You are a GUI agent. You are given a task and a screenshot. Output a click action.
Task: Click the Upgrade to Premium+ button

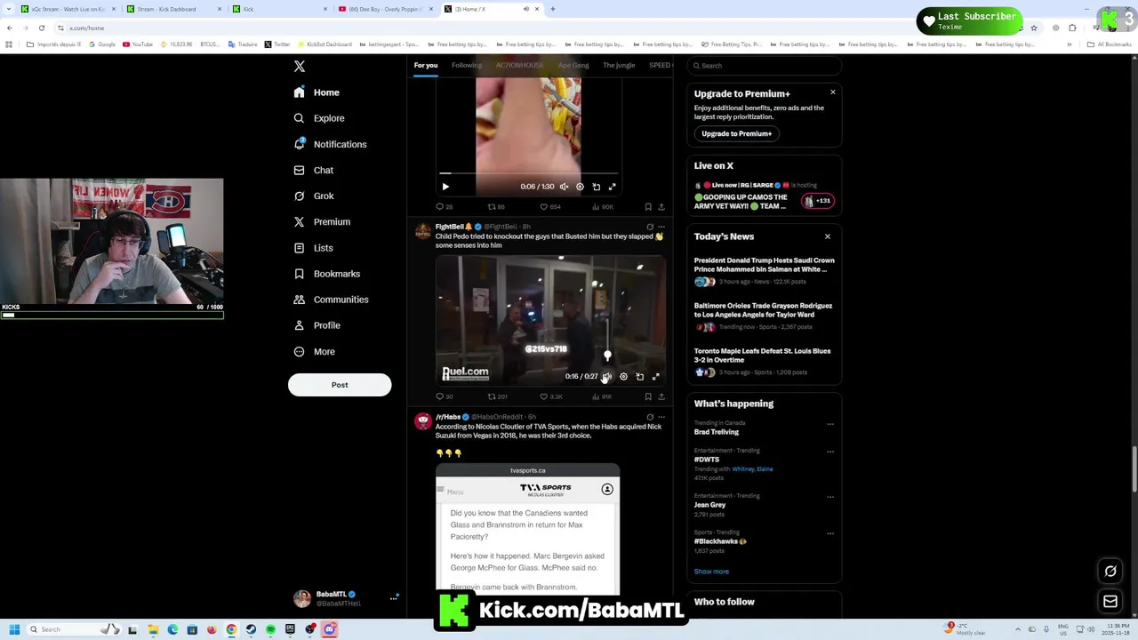point(736,133)
